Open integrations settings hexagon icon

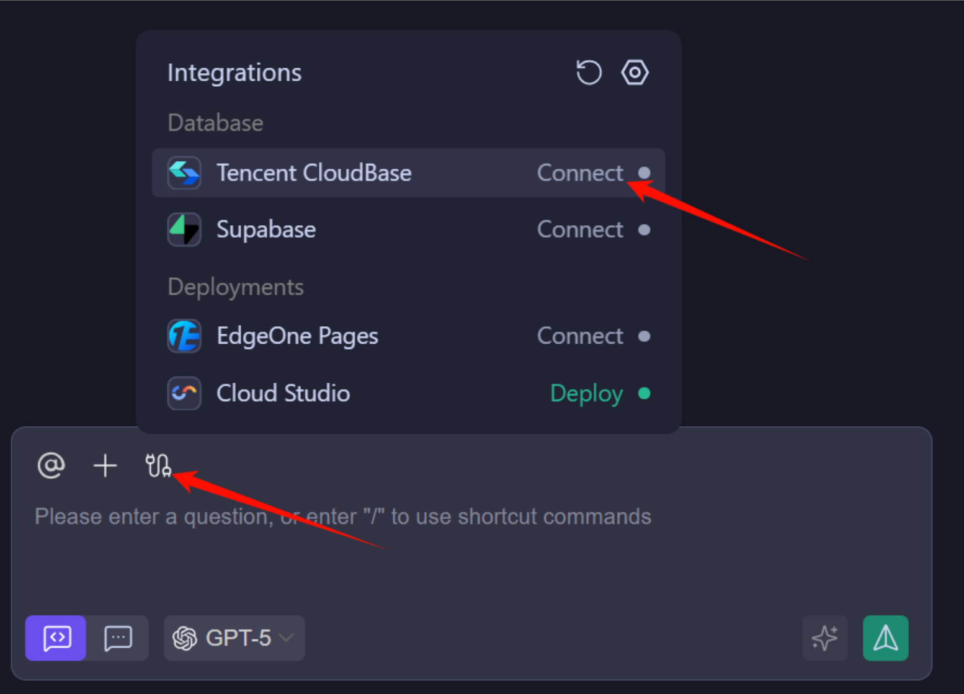(635, 73)
